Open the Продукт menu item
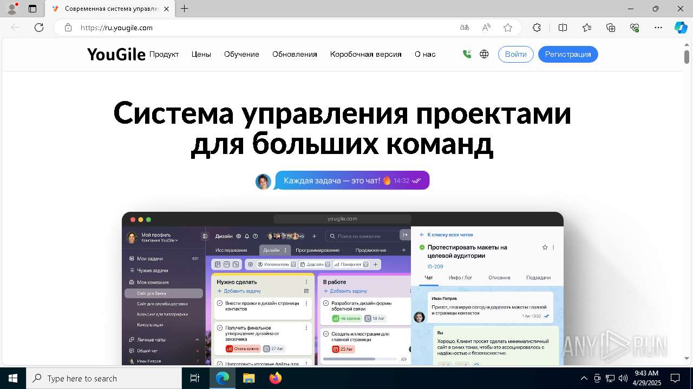 point(164,54)
